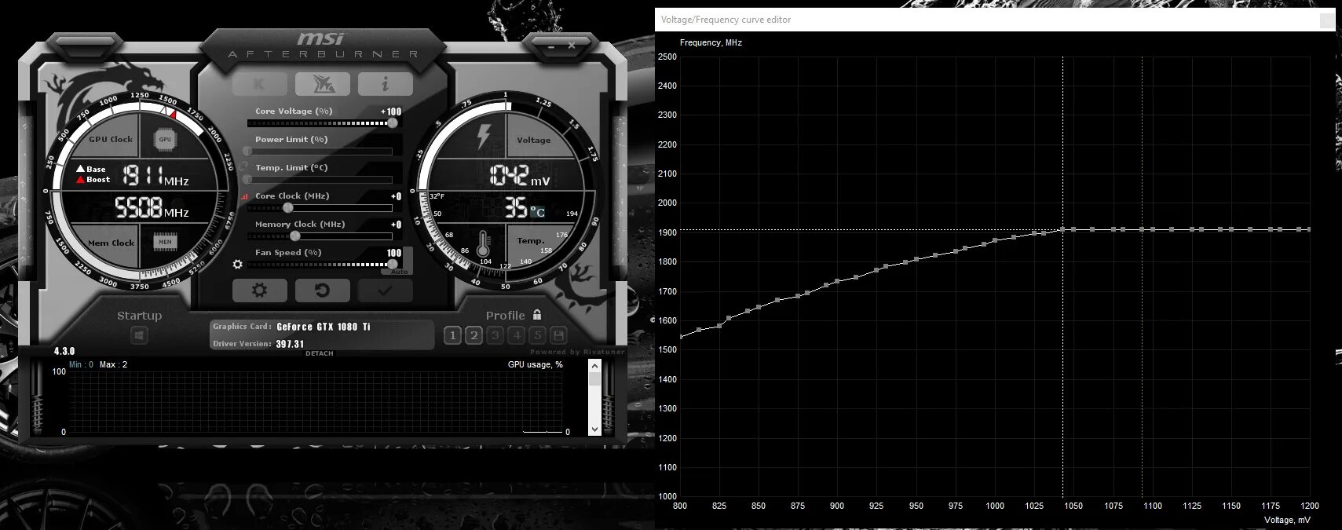Select profile slot 5
This screenshot has height=530, width=1342.
pos(537,335)
